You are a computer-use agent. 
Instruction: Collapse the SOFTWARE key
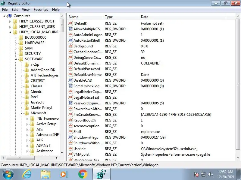(x=16, y=59)
